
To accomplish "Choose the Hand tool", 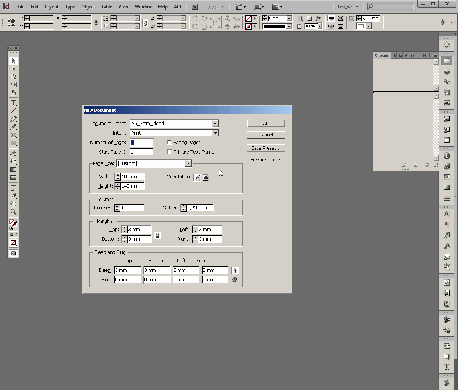I will (13, 204).
